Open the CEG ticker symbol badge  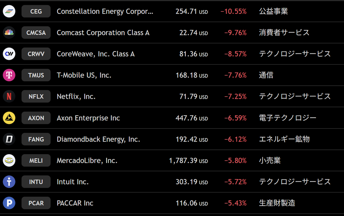tap(36, 11)
